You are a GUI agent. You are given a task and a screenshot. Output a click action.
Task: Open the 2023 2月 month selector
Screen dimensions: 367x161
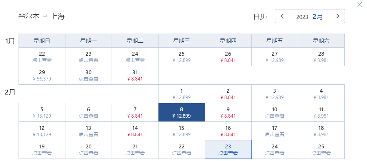310,16
